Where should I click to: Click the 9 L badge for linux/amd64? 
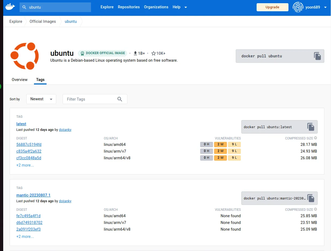pos(234,144)
